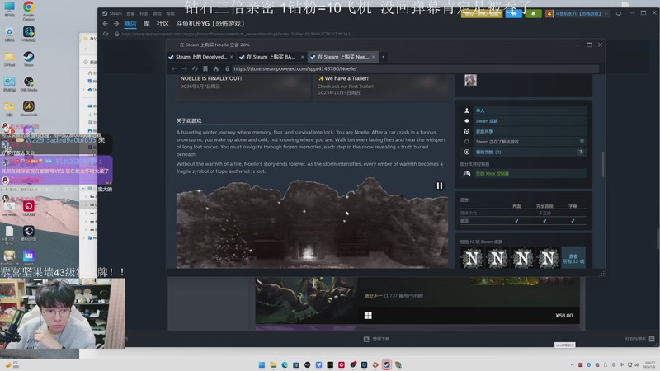Open OBS Studio desktop shortcut
The width and height of the screenshot is (660, 371).
pos(29,84)
